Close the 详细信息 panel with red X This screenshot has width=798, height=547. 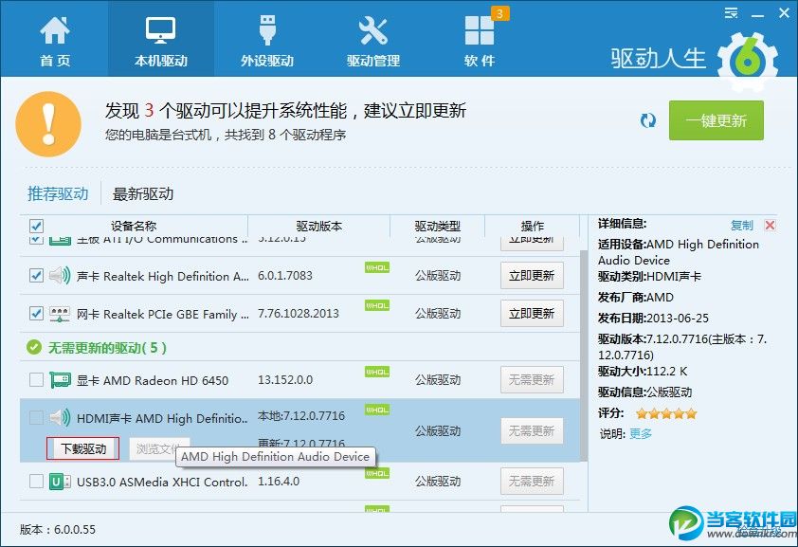(x=770, y=225)
